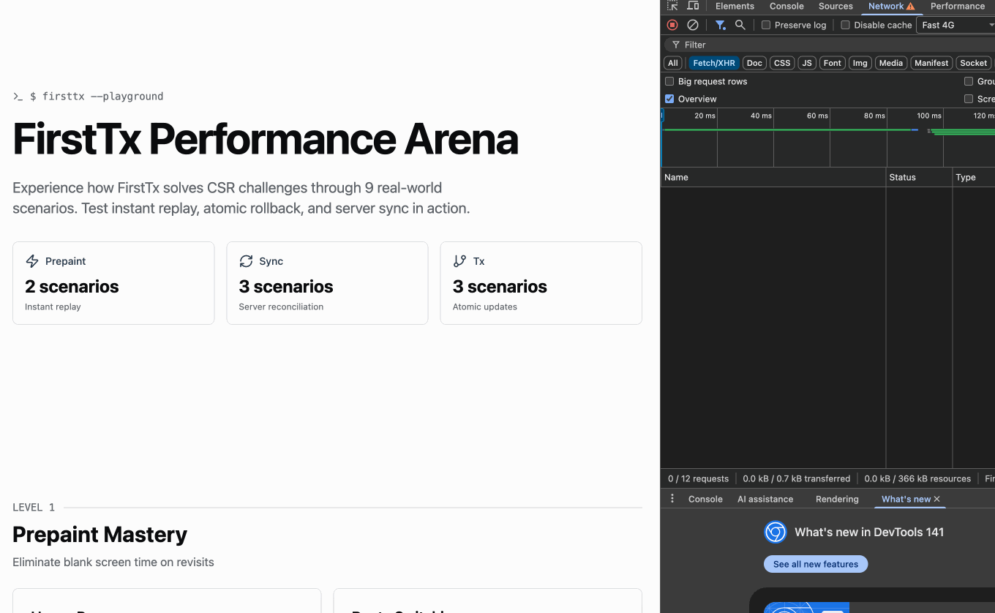Click the lightning icon in the Prepaint card
This screenshot has width=995, height=613.
coord(32,261)
